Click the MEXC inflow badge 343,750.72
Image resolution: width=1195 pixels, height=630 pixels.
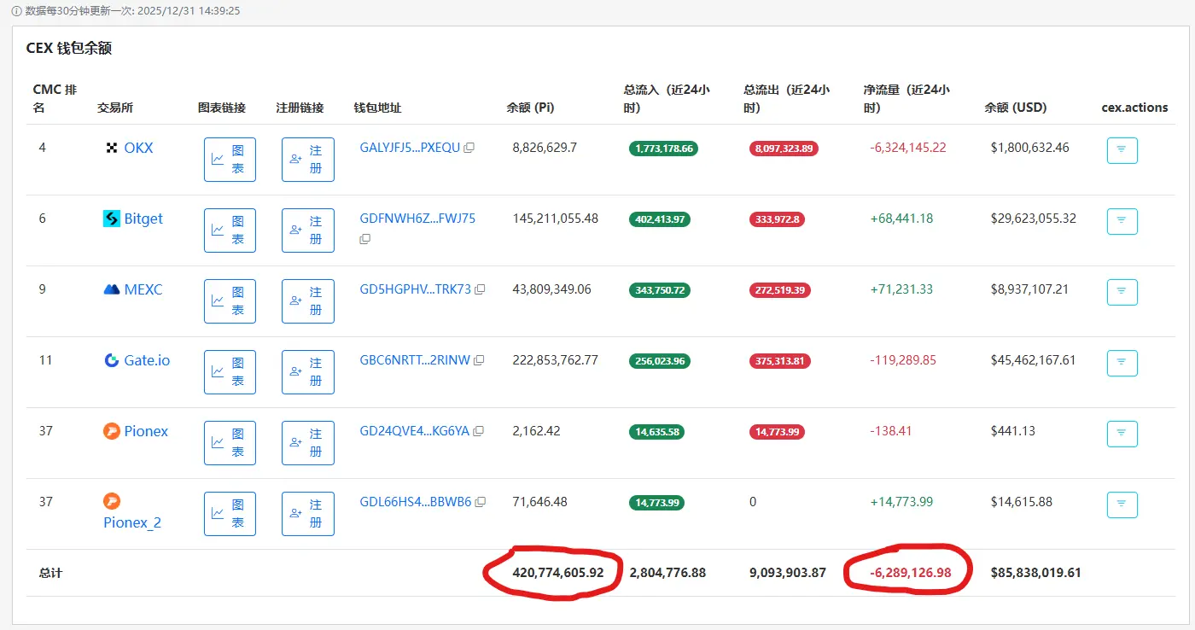pos(660,290)
